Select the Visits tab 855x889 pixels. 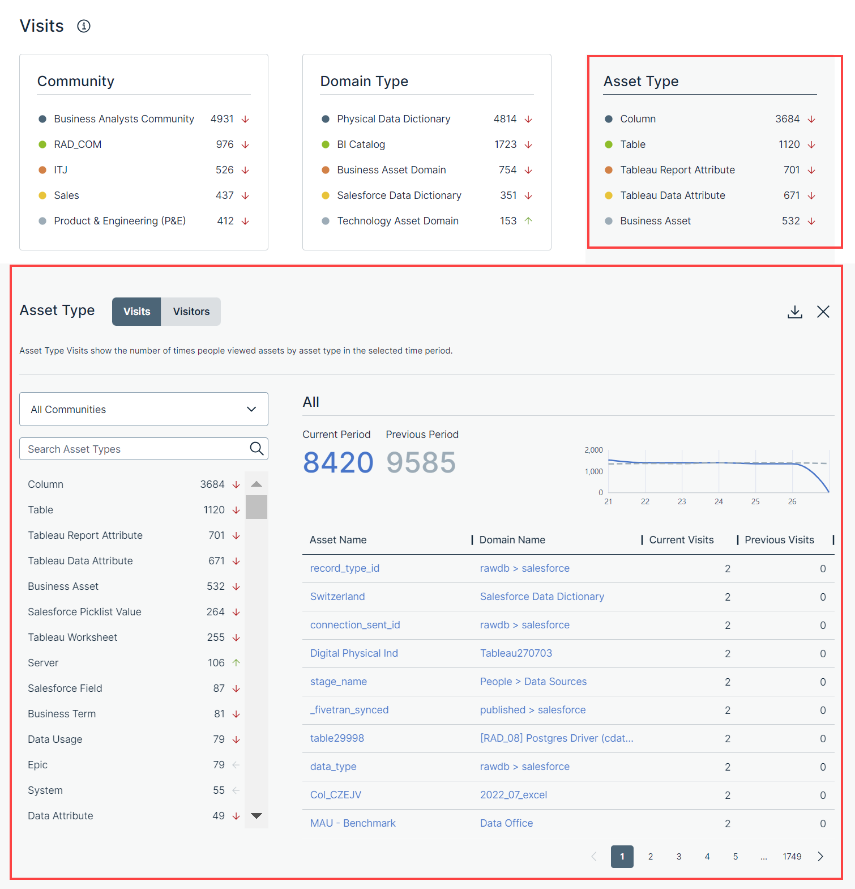(x=136, y=312)
